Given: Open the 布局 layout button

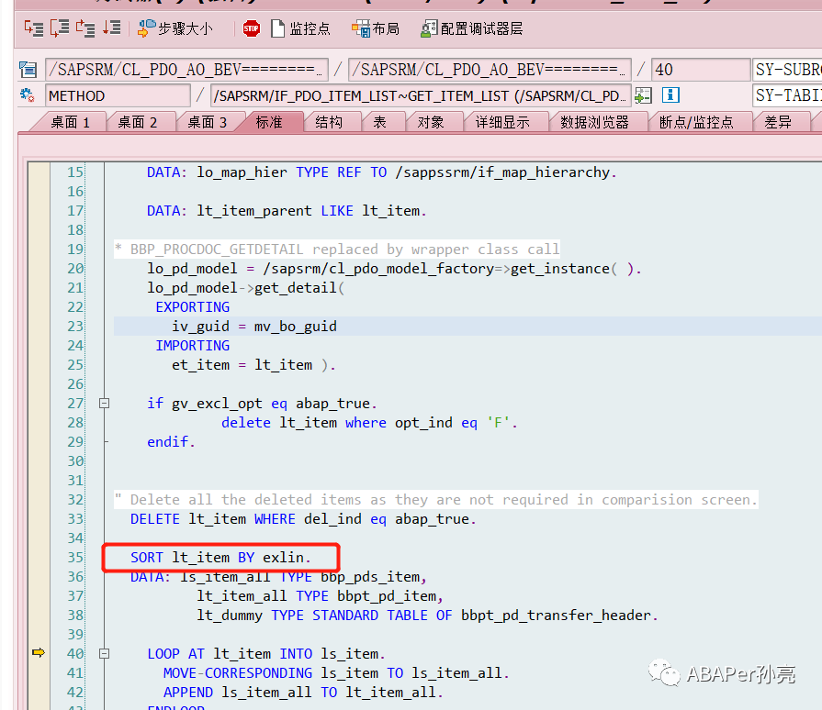Looking at the screenshot, I should click(x=376, y=28).
